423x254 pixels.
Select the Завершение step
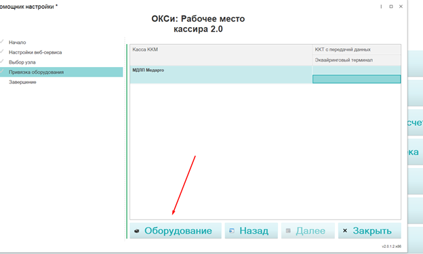tap(22, 82)
